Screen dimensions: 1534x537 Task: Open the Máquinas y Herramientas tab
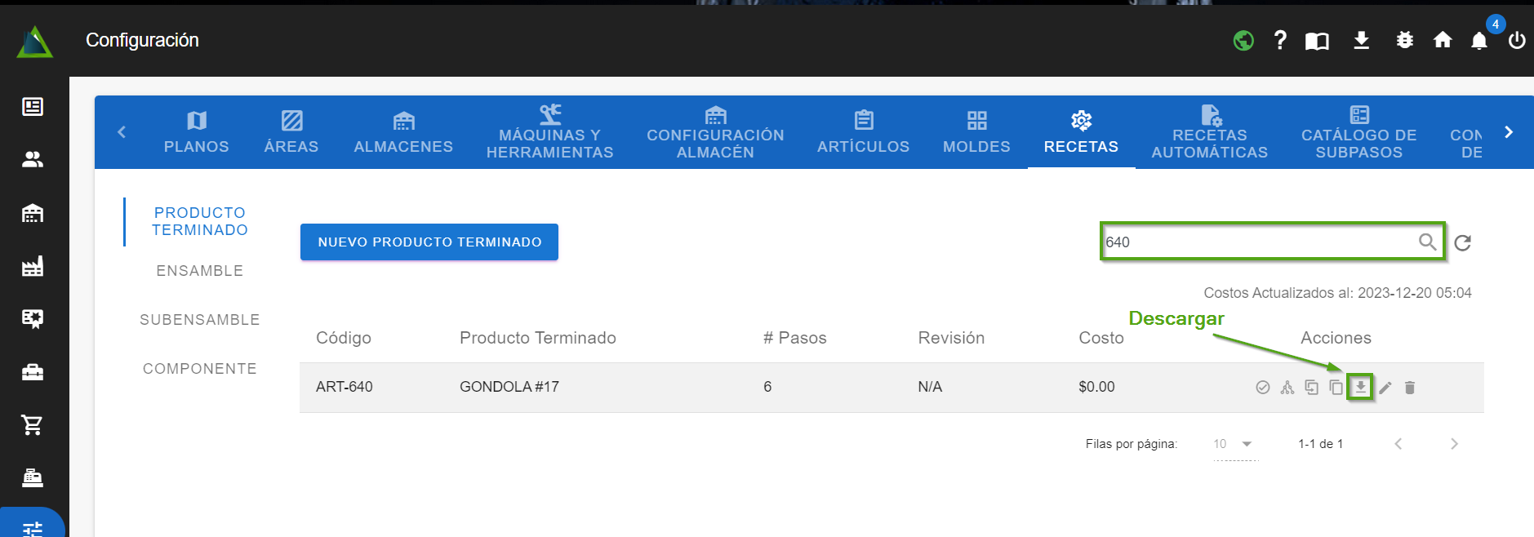click(549, 132)
